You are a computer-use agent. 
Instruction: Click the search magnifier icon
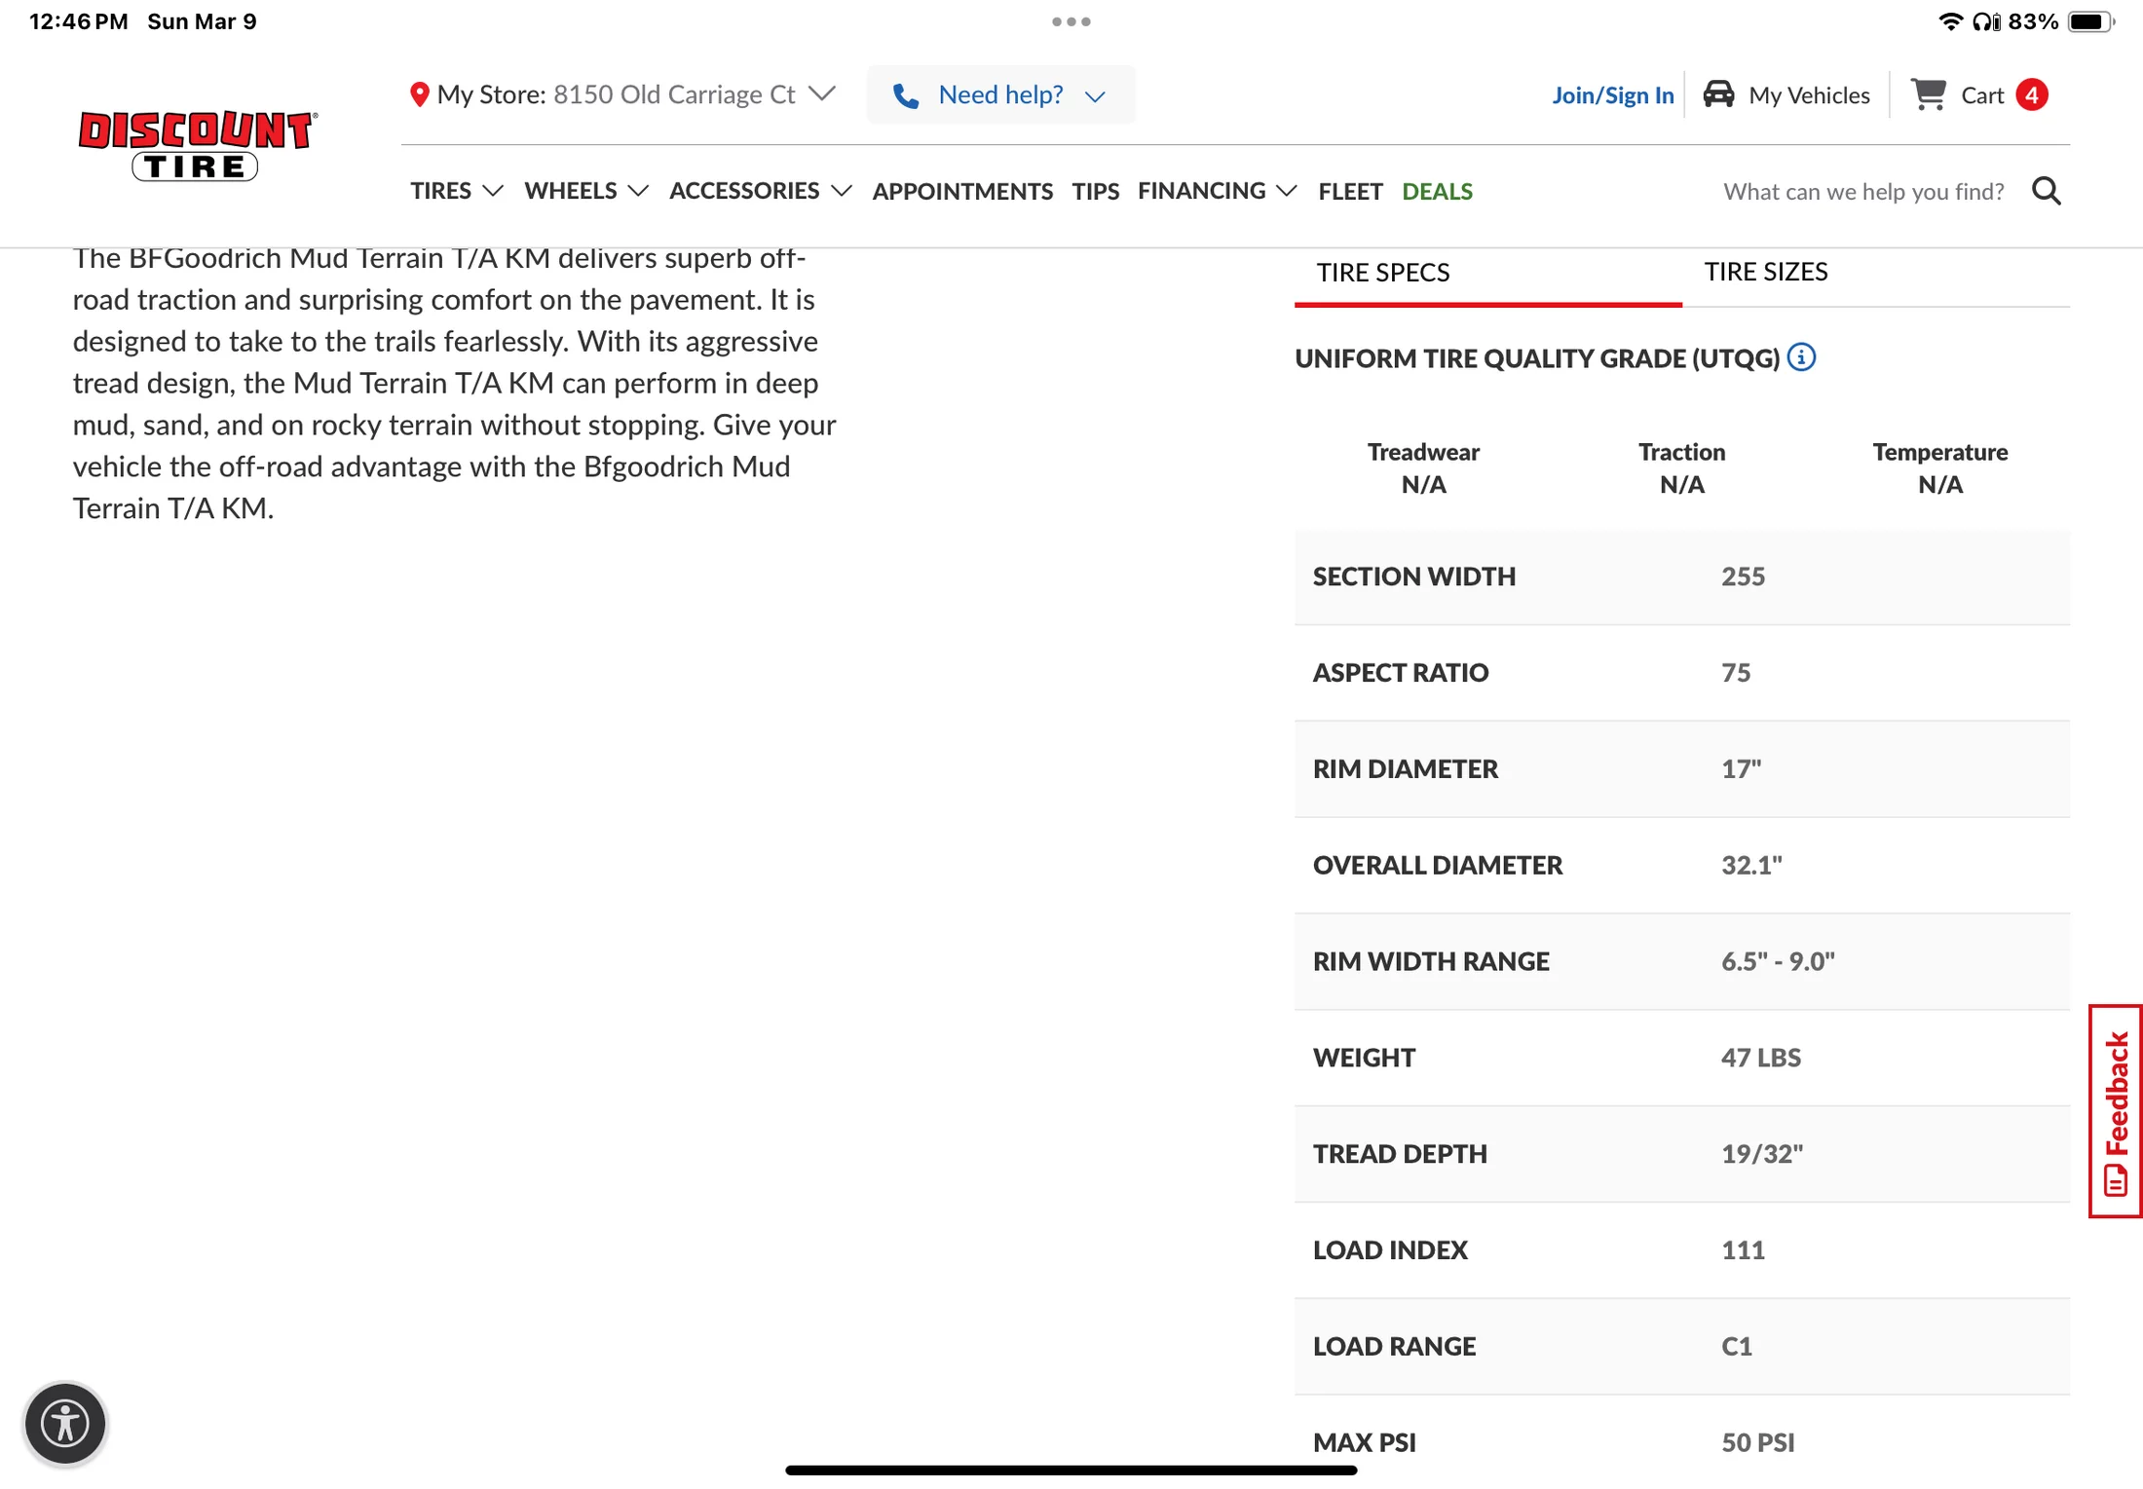(x=2047, y=191)
